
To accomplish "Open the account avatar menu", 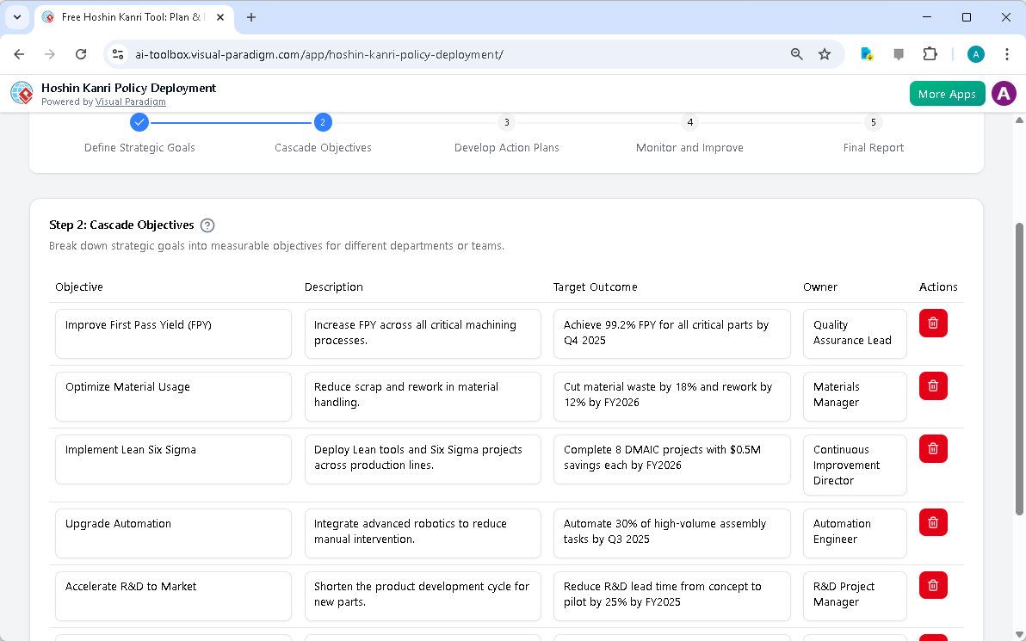I will (x=1004, y=93).
